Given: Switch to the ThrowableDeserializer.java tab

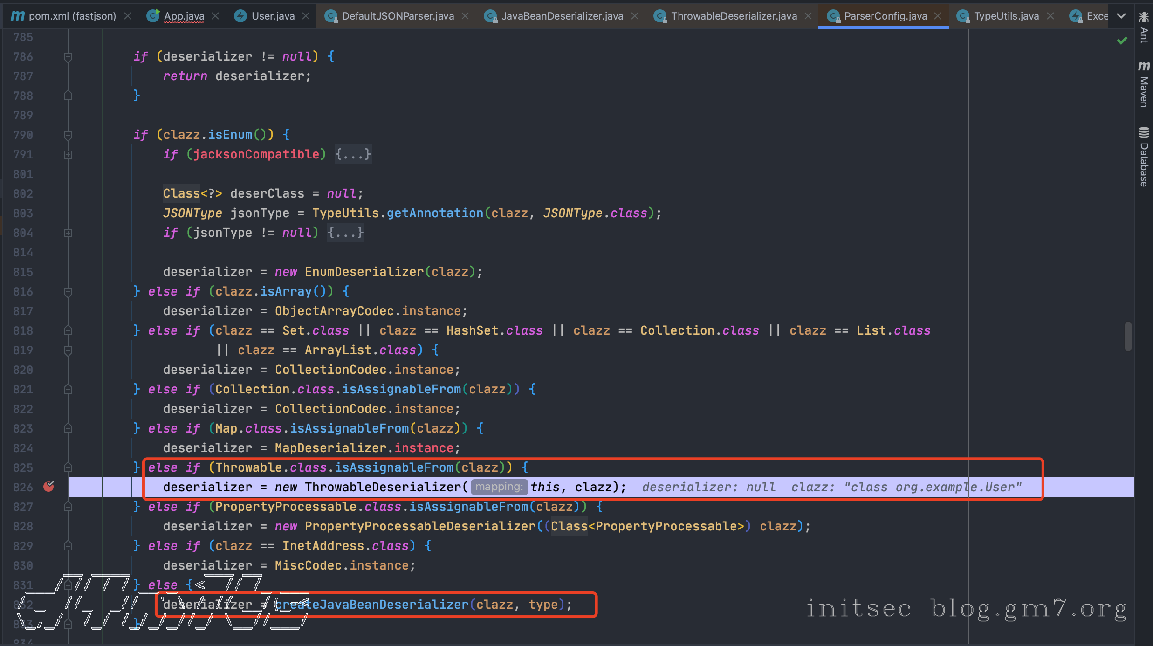Looking at the screenshot, I should (x=734, y=16).
